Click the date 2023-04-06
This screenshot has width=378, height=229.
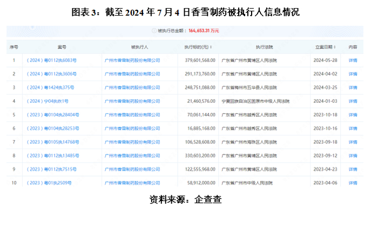[x=325, y=183]
